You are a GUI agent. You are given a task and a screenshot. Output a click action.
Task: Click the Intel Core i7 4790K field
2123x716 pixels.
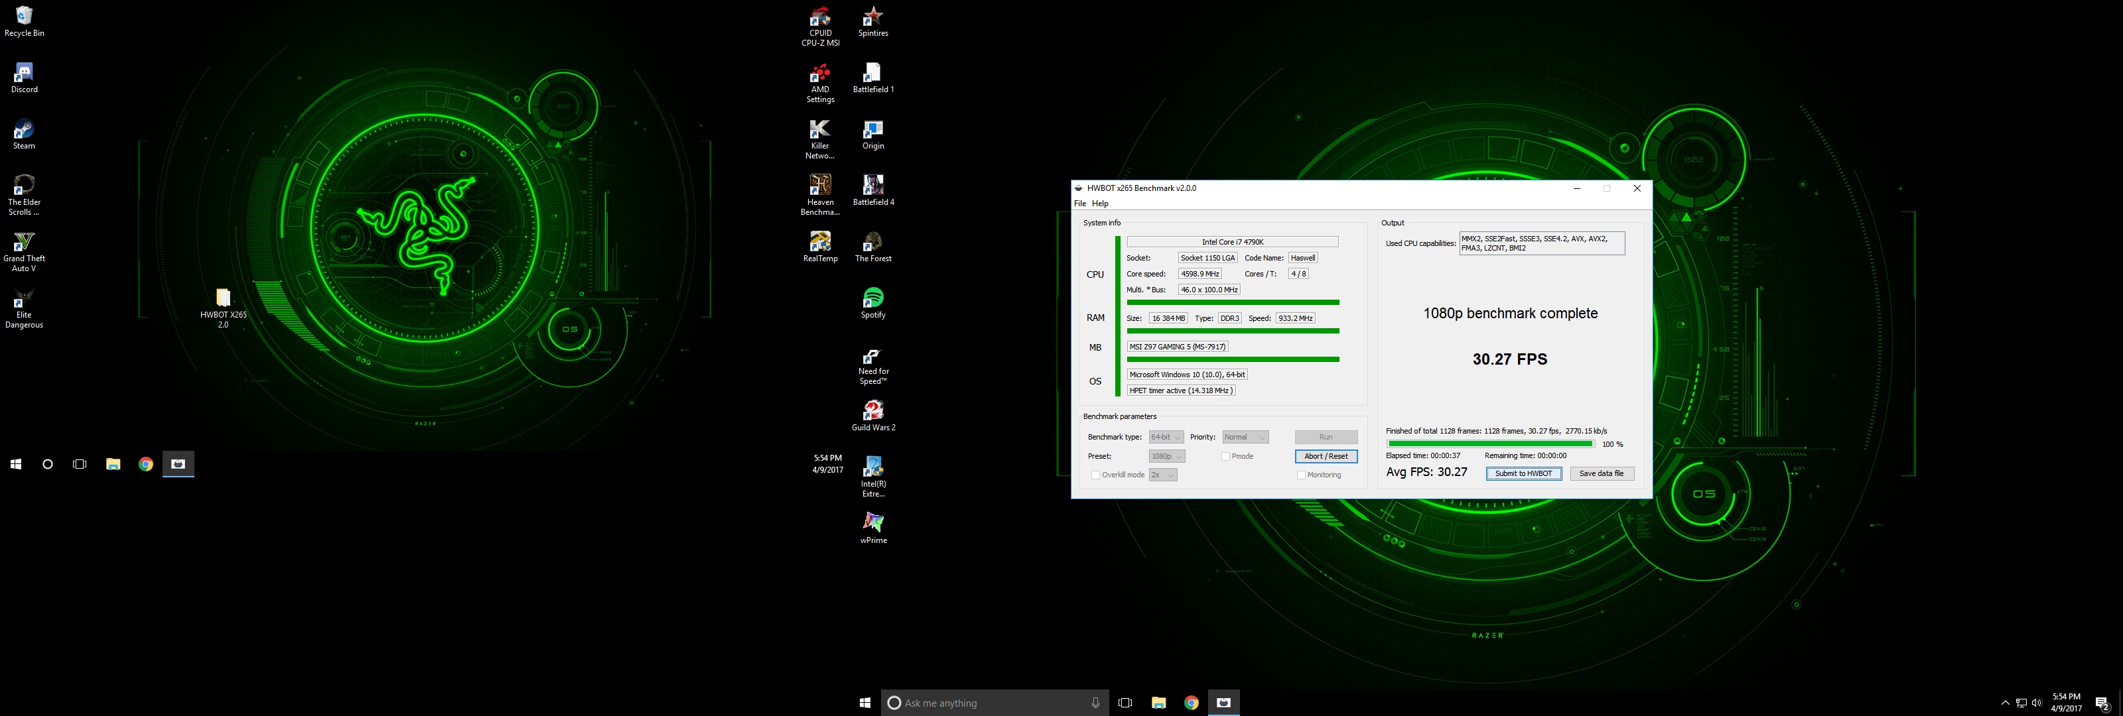click(x=1232, y=242)
